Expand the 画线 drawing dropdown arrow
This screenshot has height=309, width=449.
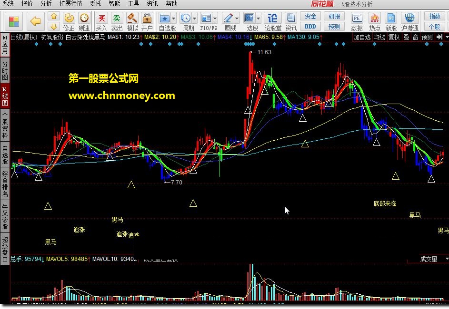237,19
